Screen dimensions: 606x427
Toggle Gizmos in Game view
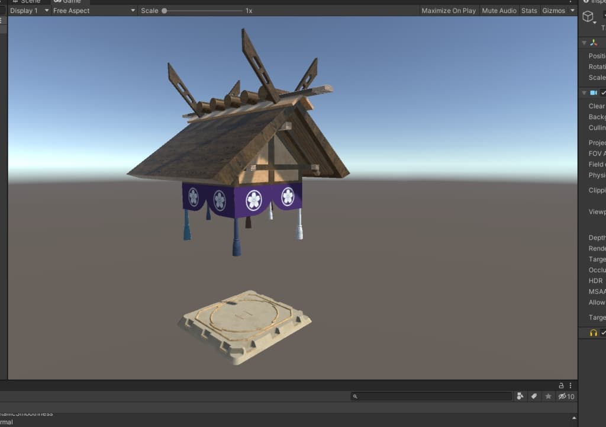click(553, 11)
